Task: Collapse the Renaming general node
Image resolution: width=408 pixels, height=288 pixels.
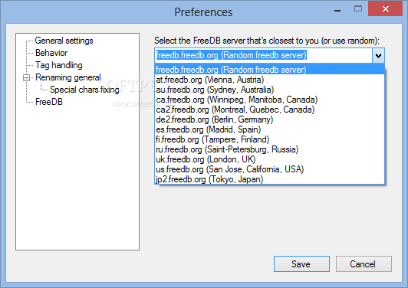Action: click(x=26, y=77)
